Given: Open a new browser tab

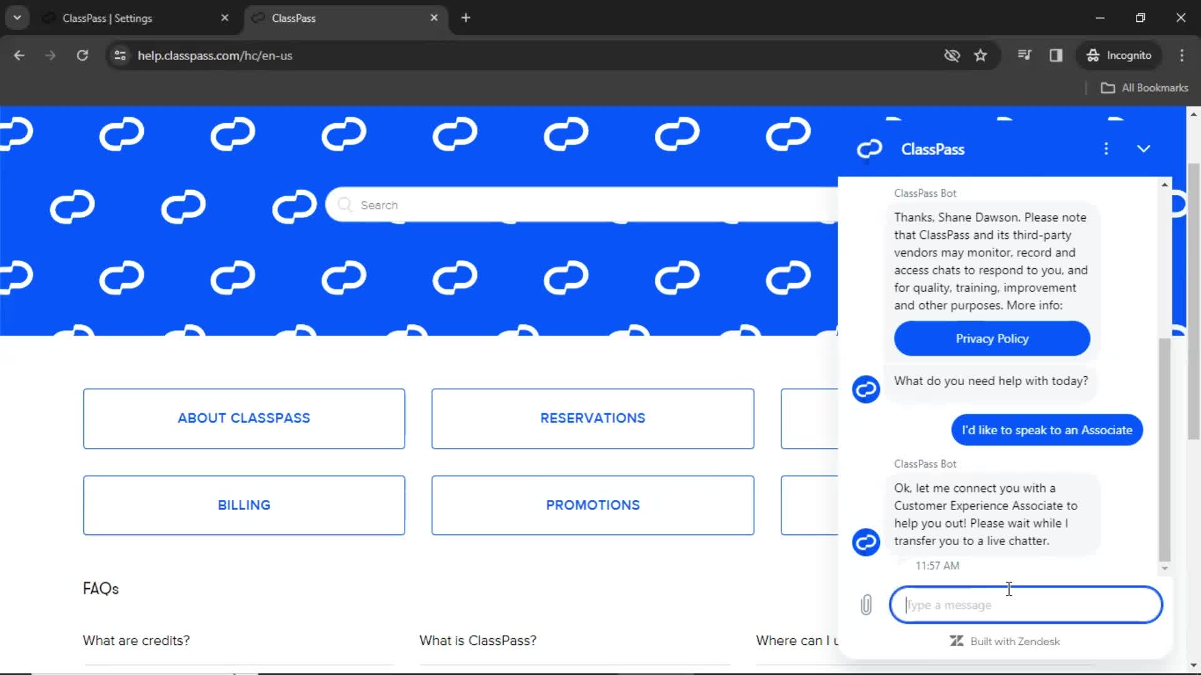Looking at the screenshot, I should (465, 18).
